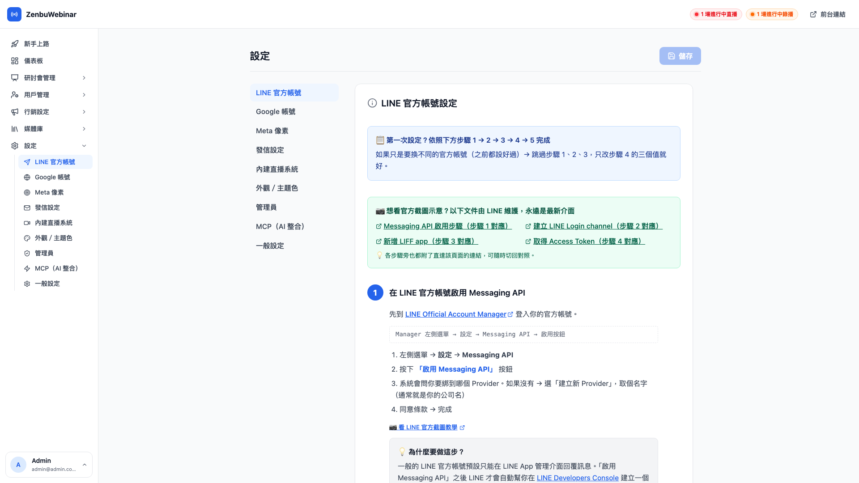Viewport: 859px width, 483px height.
Task: Click the info icon next to LINE 官方帳號設定
Action: [x=372, y=103]
